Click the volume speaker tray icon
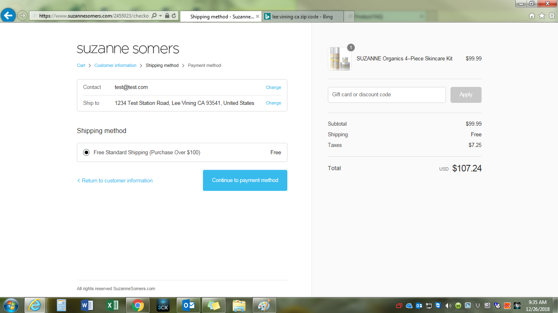Image resolution: width=558 pixels, height=313 pixels. click(448, 305)
